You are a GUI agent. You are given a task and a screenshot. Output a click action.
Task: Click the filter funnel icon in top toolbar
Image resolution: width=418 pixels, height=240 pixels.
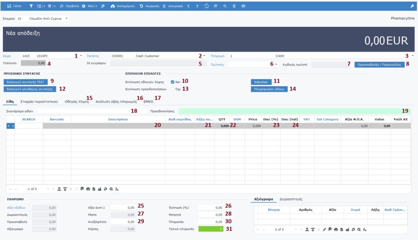click(32, 7)
